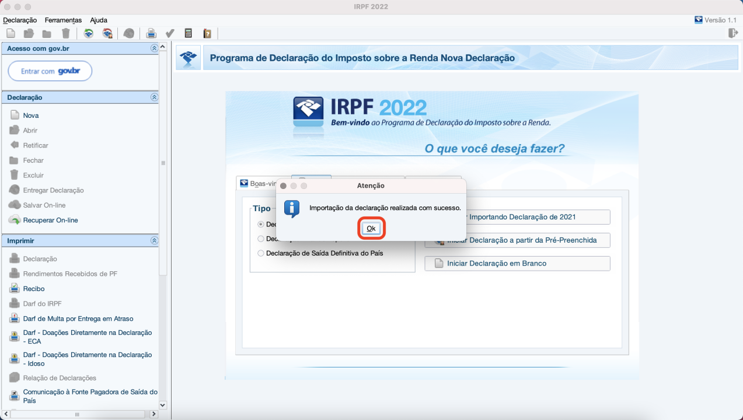Screen dimensions: 743x420
Task: Collapse the Imprimir sidebar panel
Action: coord(154,240)
